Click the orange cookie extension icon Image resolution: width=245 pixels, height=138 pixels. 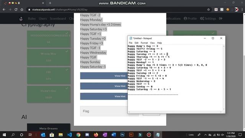click(228, 10)
